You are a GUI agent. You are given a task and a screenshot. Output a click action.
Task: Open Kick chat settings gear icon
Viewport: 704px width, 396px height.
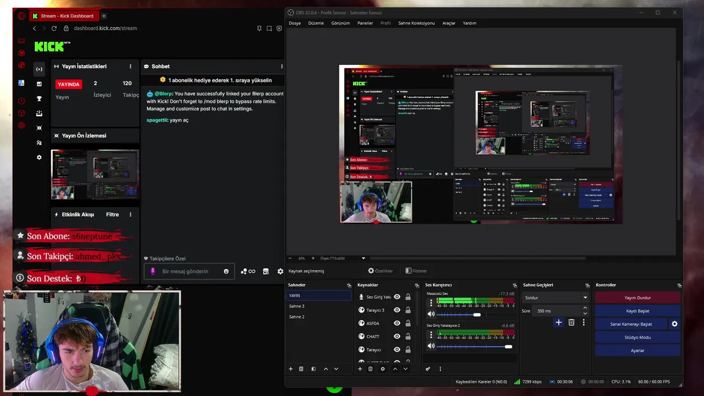[280, 271]
